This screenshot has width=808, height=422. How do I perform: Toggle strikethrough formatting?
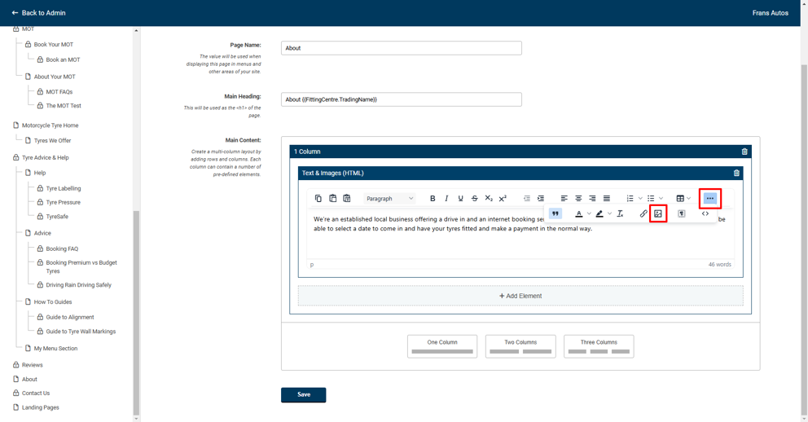click(x=475, y=199)
